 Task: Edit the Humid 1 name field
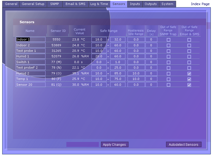30,56
